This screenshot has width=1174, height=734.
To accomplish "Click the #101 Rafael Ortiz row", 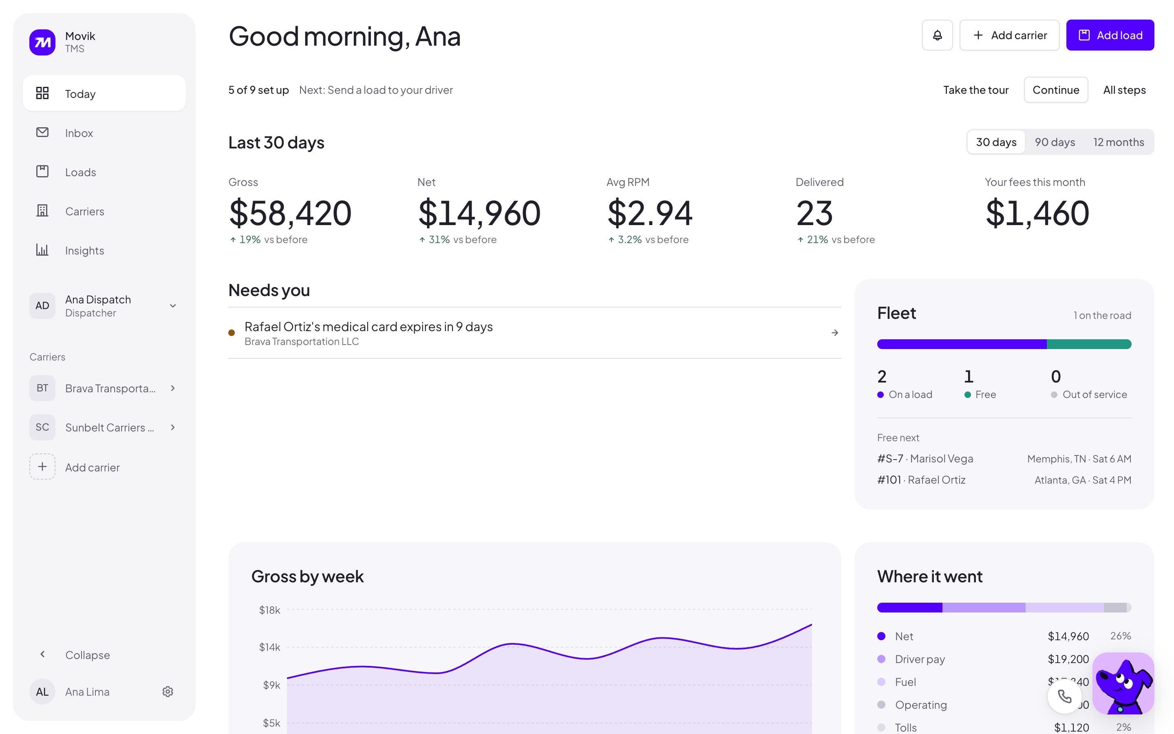I will point(1004,480).
